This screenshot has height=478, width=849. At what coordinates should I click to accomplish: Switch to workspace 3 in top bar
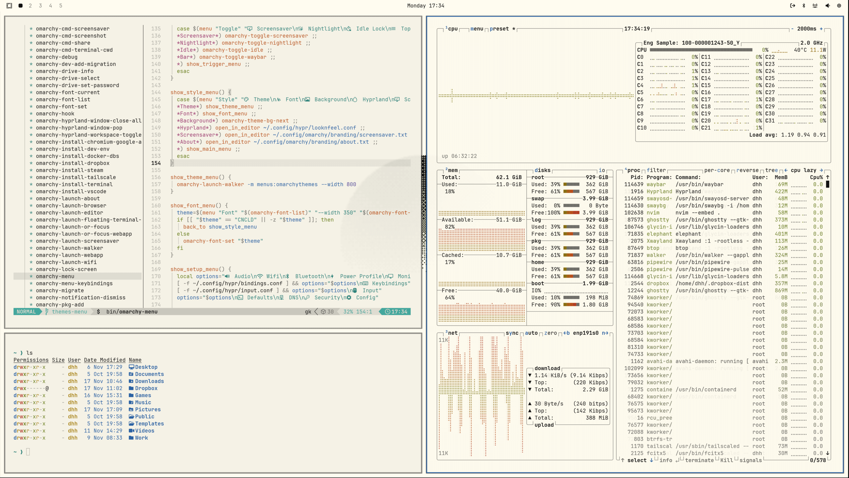pos(40,6)
